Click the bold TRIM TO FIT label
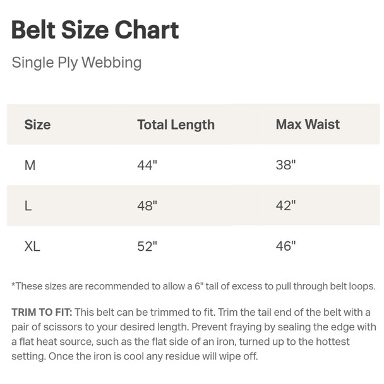Image resolution: width=384 pixels, height=384 pixels. click(x=42, y=313)
